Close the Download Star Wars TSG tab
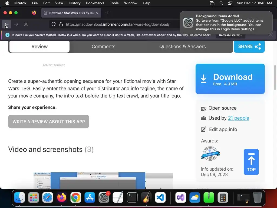This screenshot has width=277, height=208. pos(97,13)
